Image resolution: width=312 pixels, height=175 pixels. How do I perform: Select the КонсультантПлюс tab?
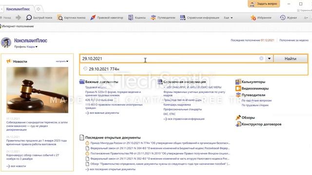tap(18, 9)
